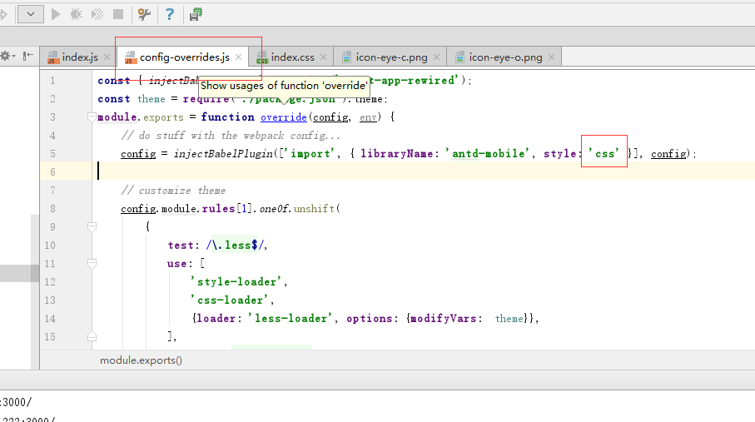Open the icon-eye-o.png tab

coord(505,57)
